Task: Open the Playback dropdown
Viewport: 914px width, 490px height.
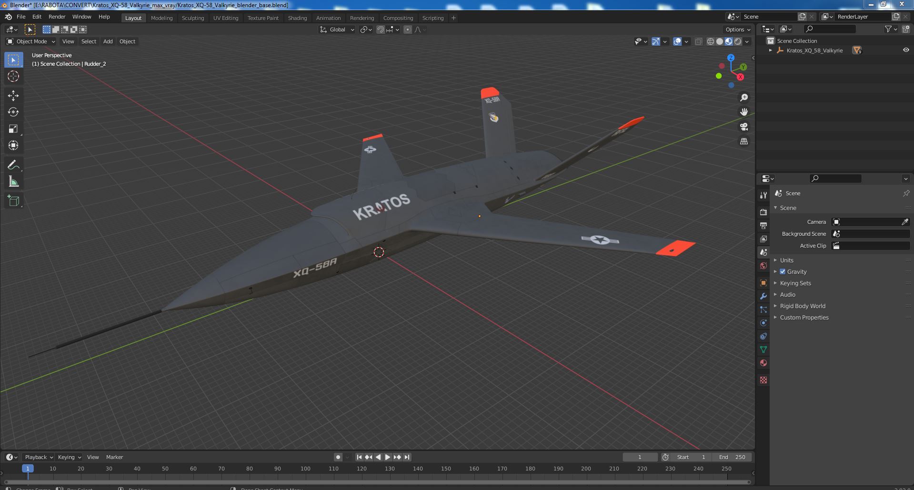Action: click(39, 457)
